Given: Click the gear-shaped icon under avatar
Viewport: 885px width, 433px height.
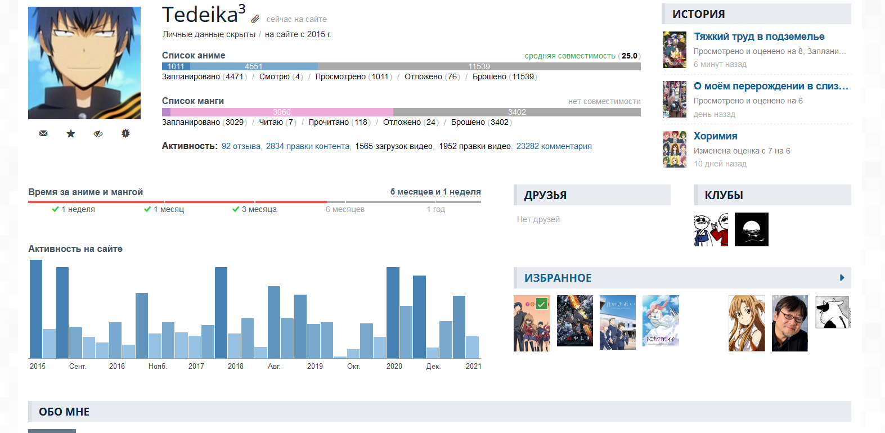Looking at the screenshot, I should pyautogui.click(x=125, y=133).
